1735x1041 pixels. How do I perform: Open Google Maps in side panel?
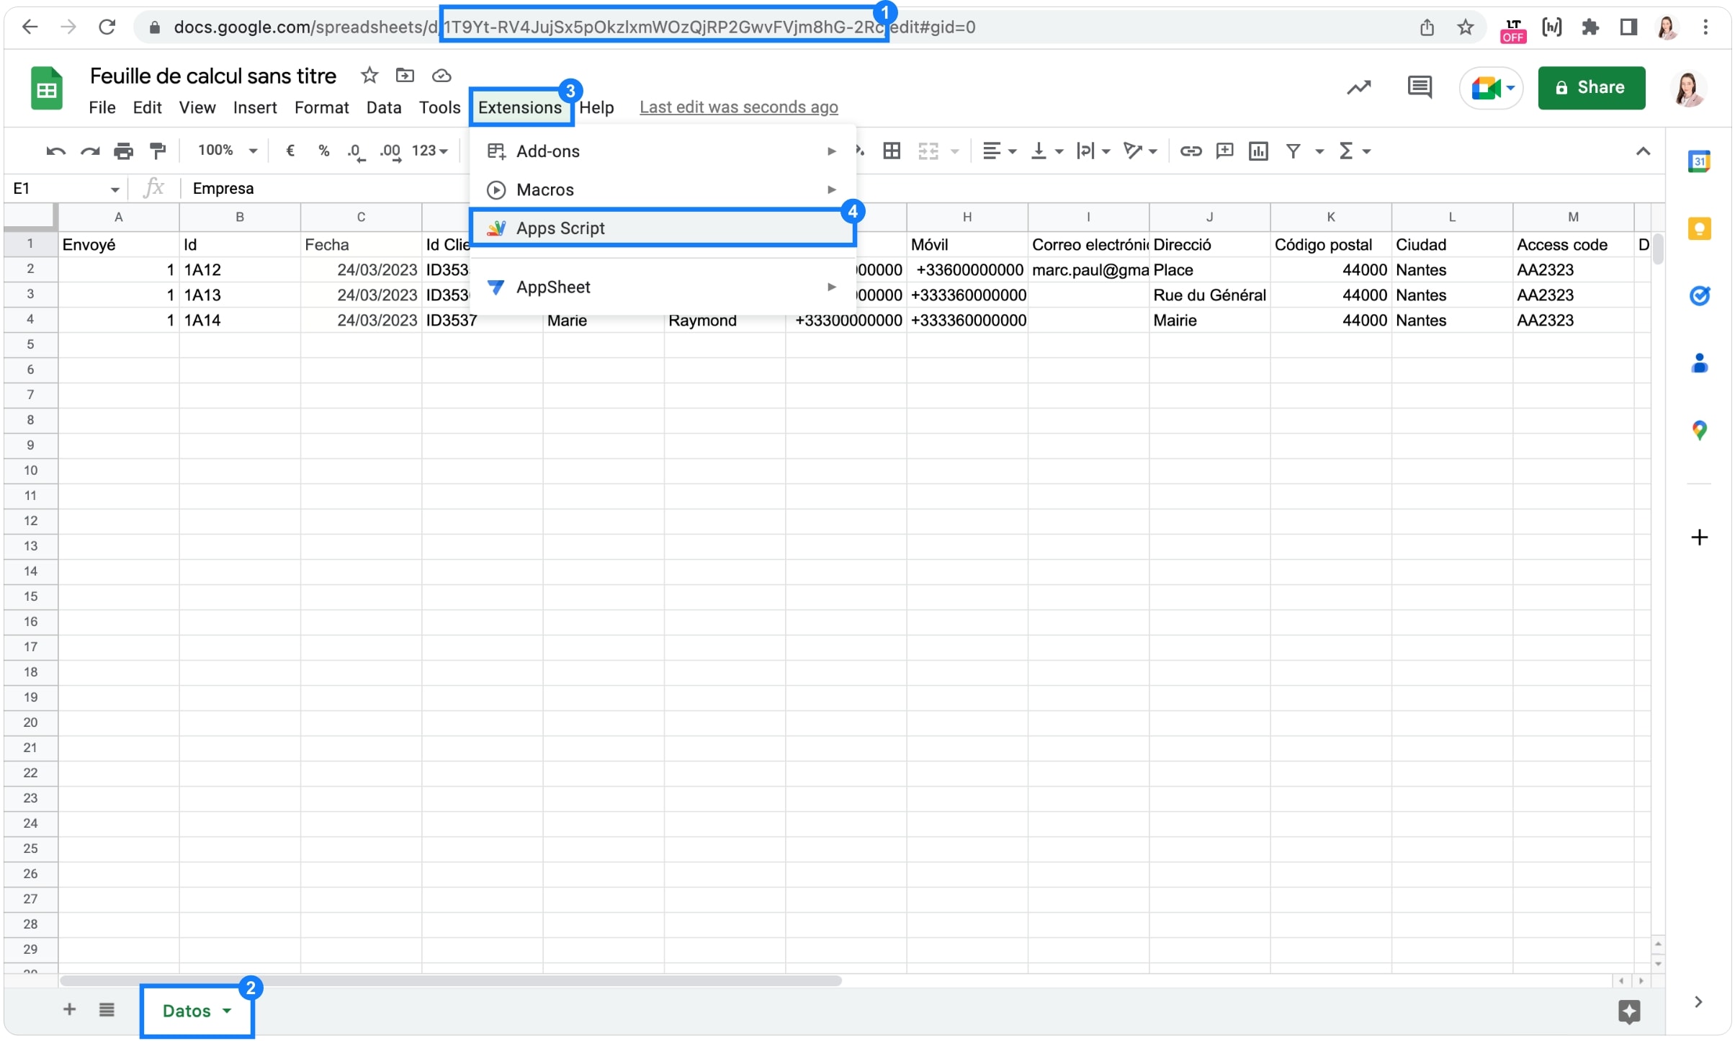pyautogui.click(x=1700, y=430)
